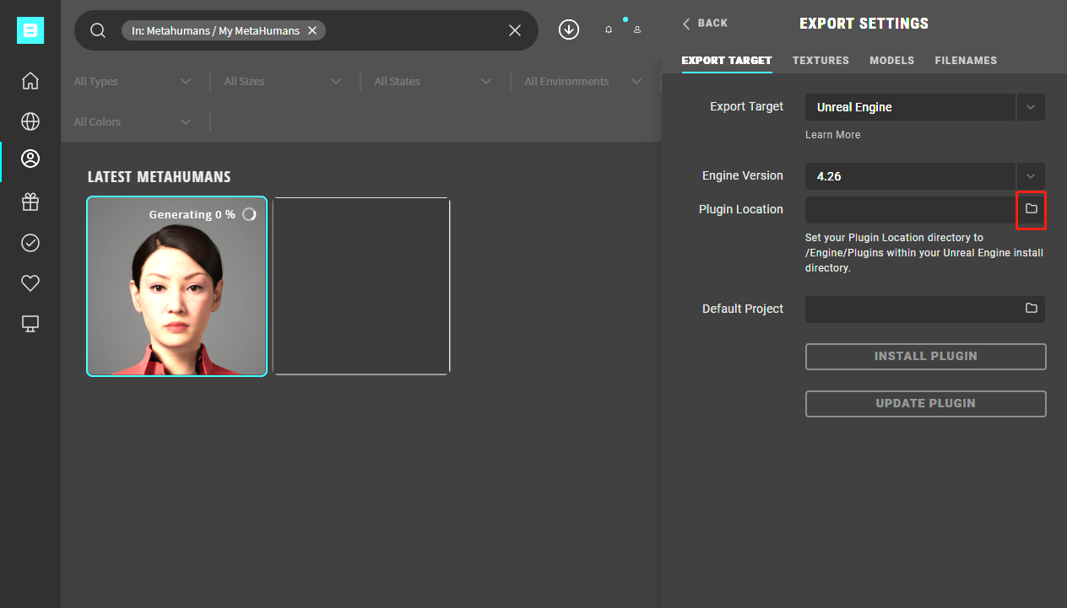Open the Engine Version 4.26 dropdown
1067x608 pixels.
[x=925, y=176]
